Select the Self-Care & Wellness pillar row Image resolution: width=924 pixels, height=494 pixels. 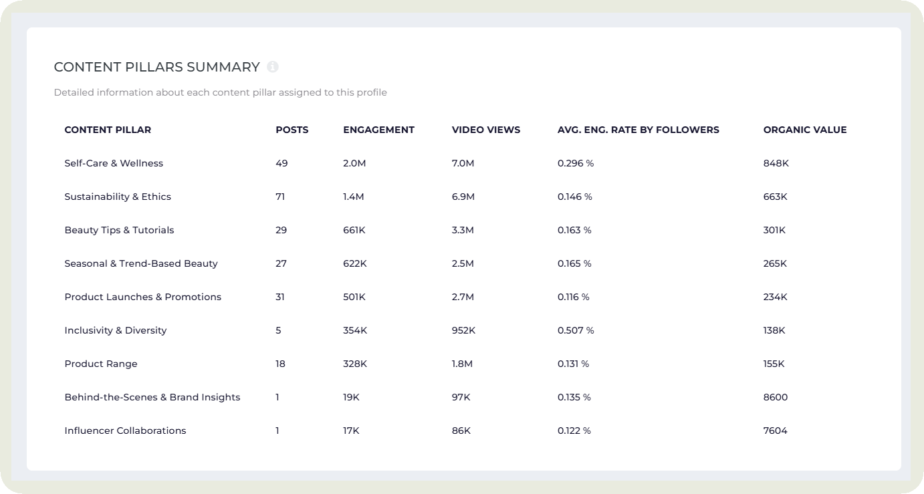point(114,163)
